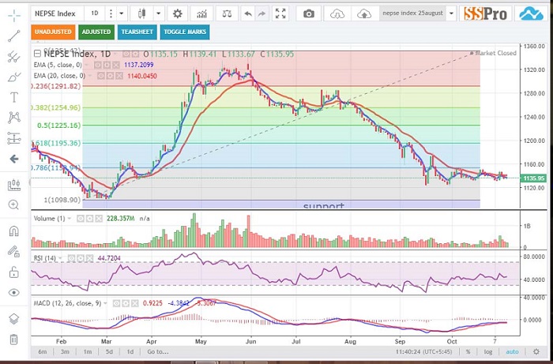Expand the EMA (20, close, 0) dropdown
The image size is (553, 364).
[x=90, y=76]
